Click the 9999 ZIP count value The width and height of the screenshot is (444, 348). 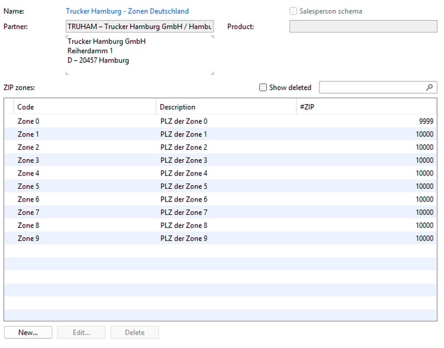click(x=426, y=121)
